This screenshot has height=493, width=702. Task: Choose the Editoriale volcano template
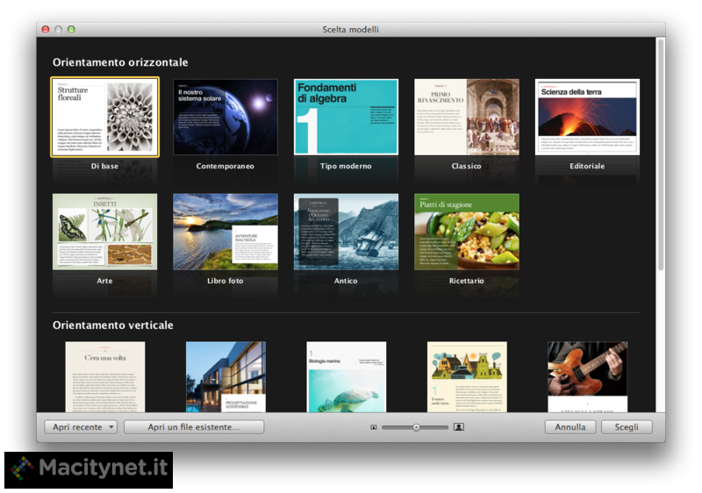[587, 117]
